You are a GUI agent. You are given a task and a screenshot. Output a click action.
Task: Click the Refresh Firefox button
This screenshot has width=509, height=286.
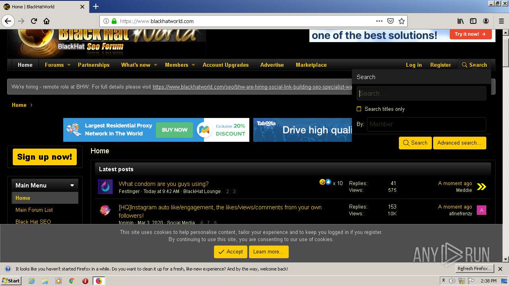coord(474,269)
